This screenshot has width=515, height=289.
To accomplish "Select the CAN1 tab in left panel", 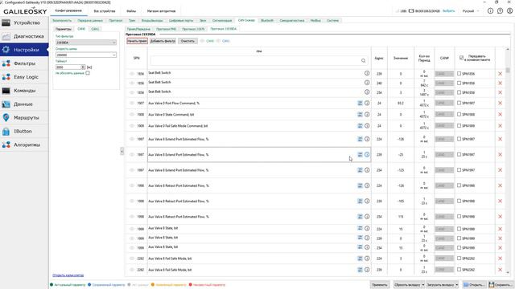I will [x=95, y=29].
